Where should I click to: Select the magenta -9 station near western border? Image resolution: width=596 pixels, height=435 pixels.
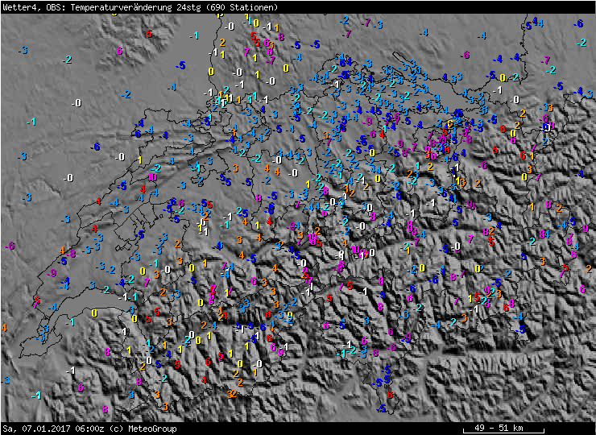coord(52,273)
